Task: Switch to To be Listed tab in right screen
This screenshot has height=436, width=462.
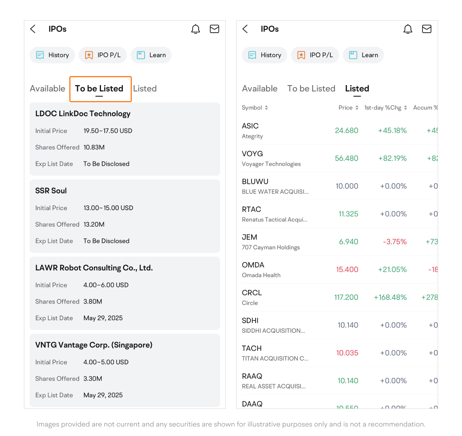Action: [x=311, y=89]
